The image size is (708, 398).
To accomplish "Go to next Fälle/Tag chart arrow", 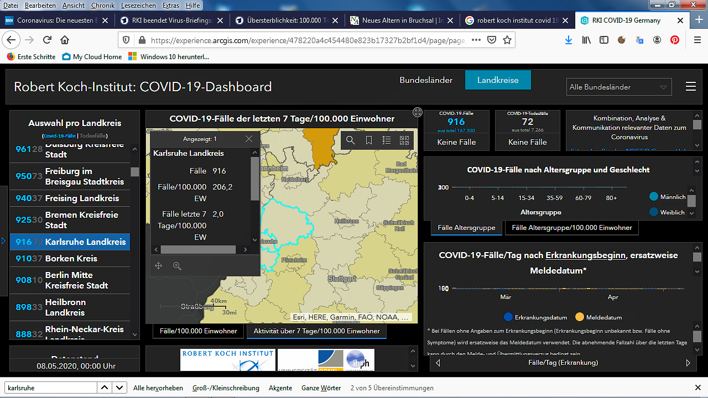I will pos(688,363).
